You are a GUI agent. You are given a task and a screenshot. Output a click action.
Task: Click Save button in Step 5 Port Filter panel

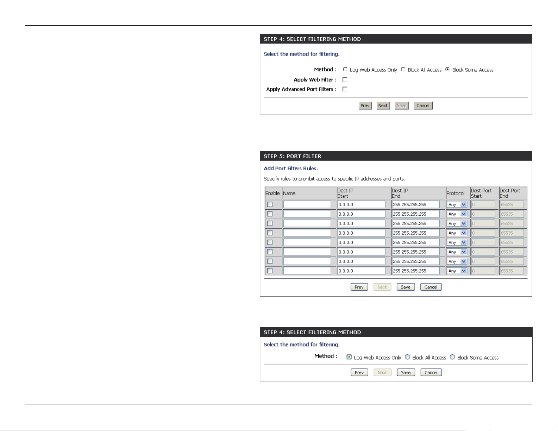[406, 287]
